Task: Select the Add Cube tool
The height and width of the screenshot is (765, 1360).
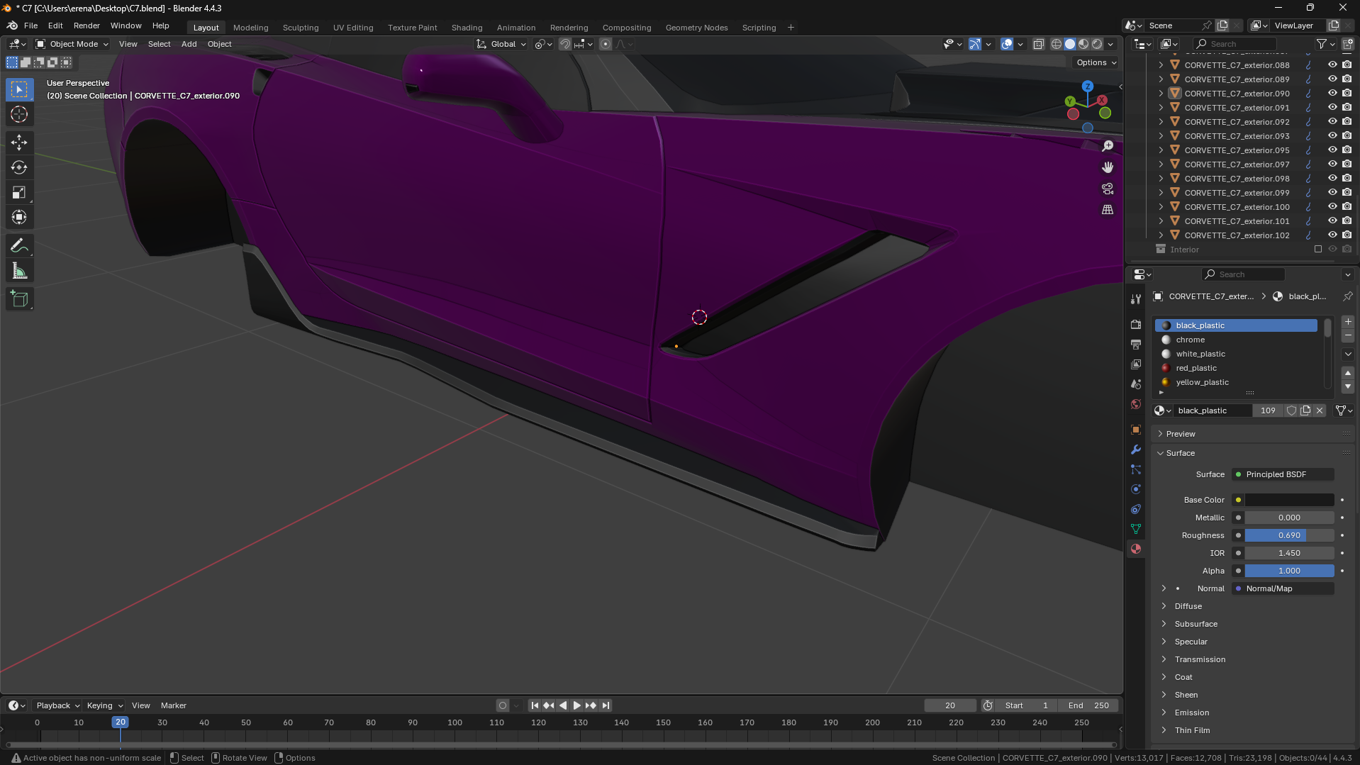Action: [x=19, y=299]
